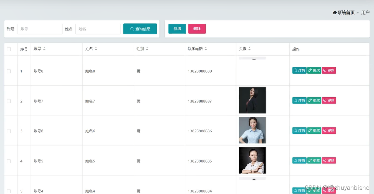Check the box for 账号8 row
The width and height of the screenshot is (374, 194).
point(9,71)
